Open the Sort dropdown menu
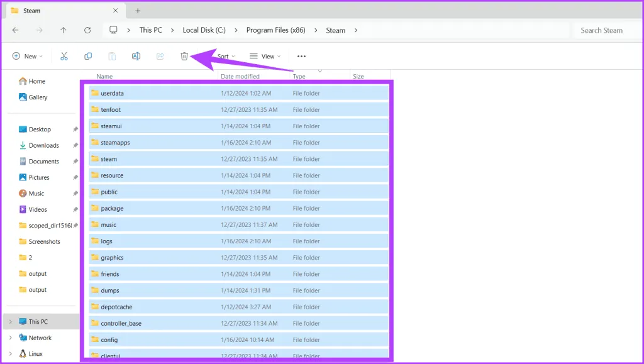The width and height of the screenshot is (644, 364). [x=225, y=56]
